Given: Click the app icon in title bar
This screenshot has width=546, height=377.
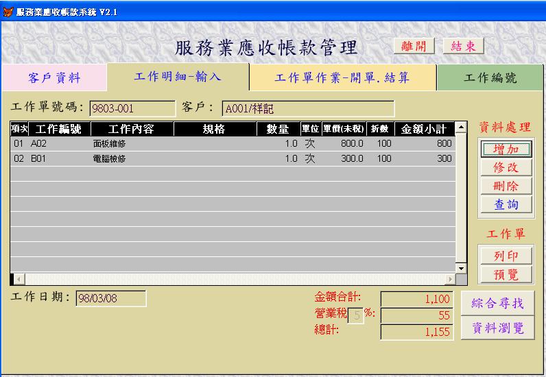Looking at the screenshot, I should click(8, 12).
